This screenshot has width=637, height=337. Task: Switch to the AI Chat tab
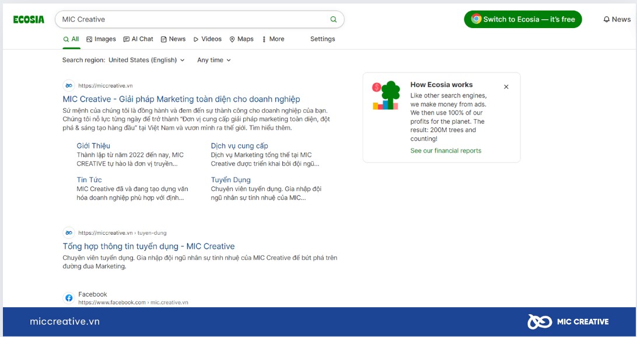point(138,39)
